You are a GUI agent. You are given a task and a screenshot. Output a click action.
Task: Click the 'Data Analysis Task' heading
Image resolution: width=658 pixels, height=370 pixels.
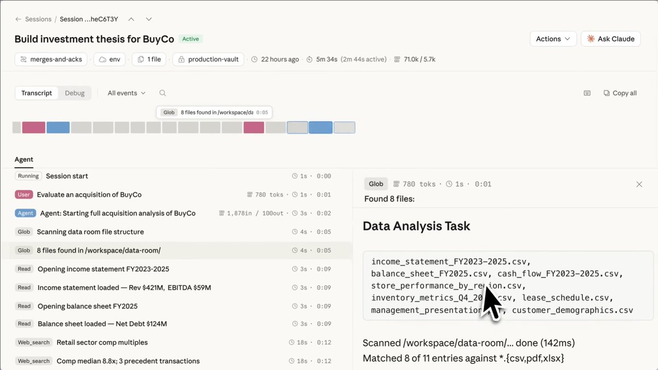click(417, 226)
